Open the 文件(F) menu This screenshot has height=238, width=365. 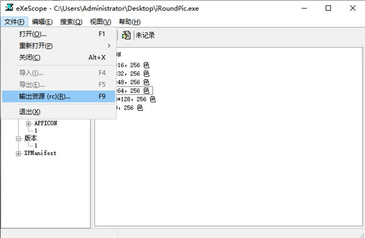(14, 22)
